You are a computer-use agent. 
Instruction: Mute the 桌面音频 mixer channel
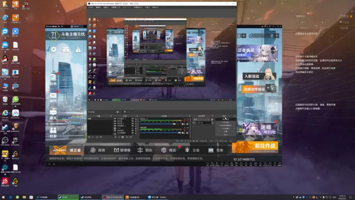tap(183, 133)
